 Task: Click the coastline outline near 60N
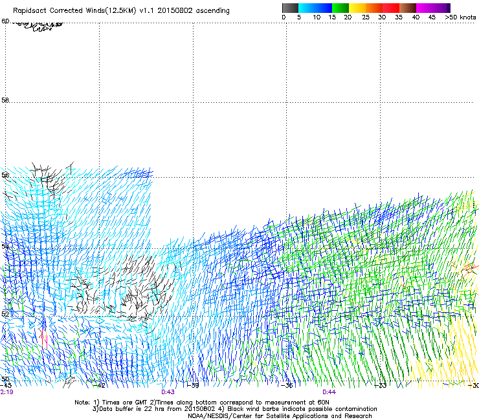pos(37,26)
